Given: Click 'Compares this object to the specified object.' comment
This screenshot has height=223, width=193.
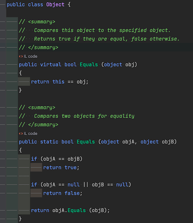Looking at the screenshot, I should [102, 30].
